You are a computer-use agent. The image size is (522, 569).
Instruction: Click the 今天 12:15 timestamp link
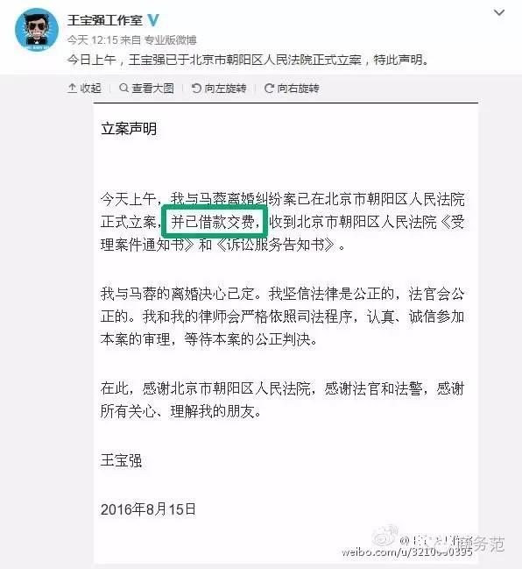(x=93, y=40)
